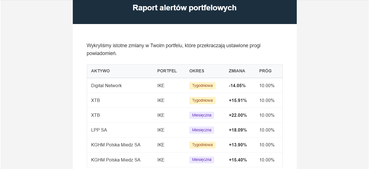Click the +15.40% change value
This screenshot has width=369, height=169.
pos(238,160)
